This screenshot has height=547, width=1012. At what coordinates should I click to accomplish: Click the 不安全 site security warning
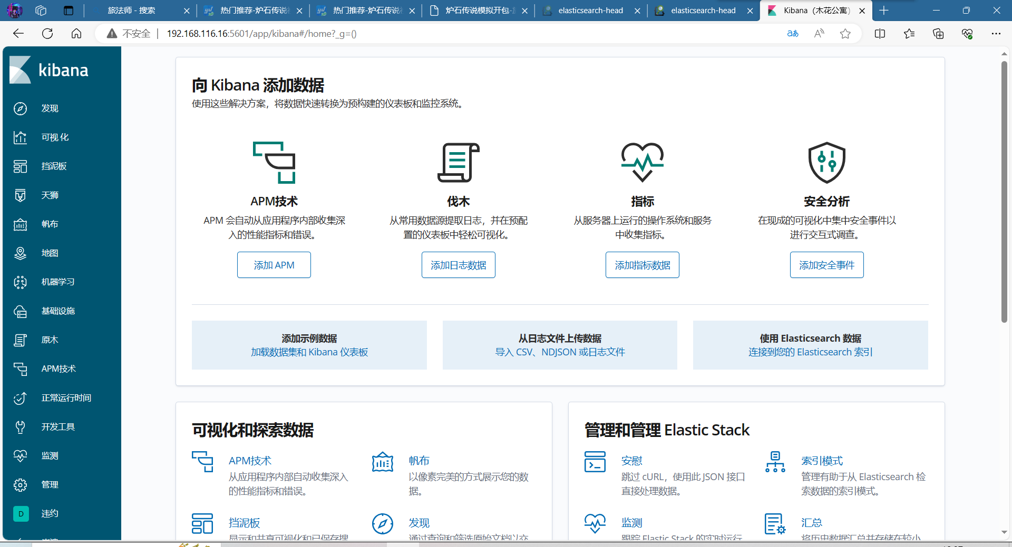129,34
